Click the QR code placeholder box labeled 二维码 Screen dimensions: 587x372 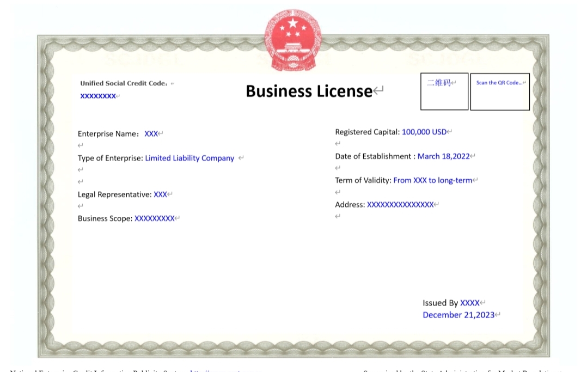click(444, 92)
